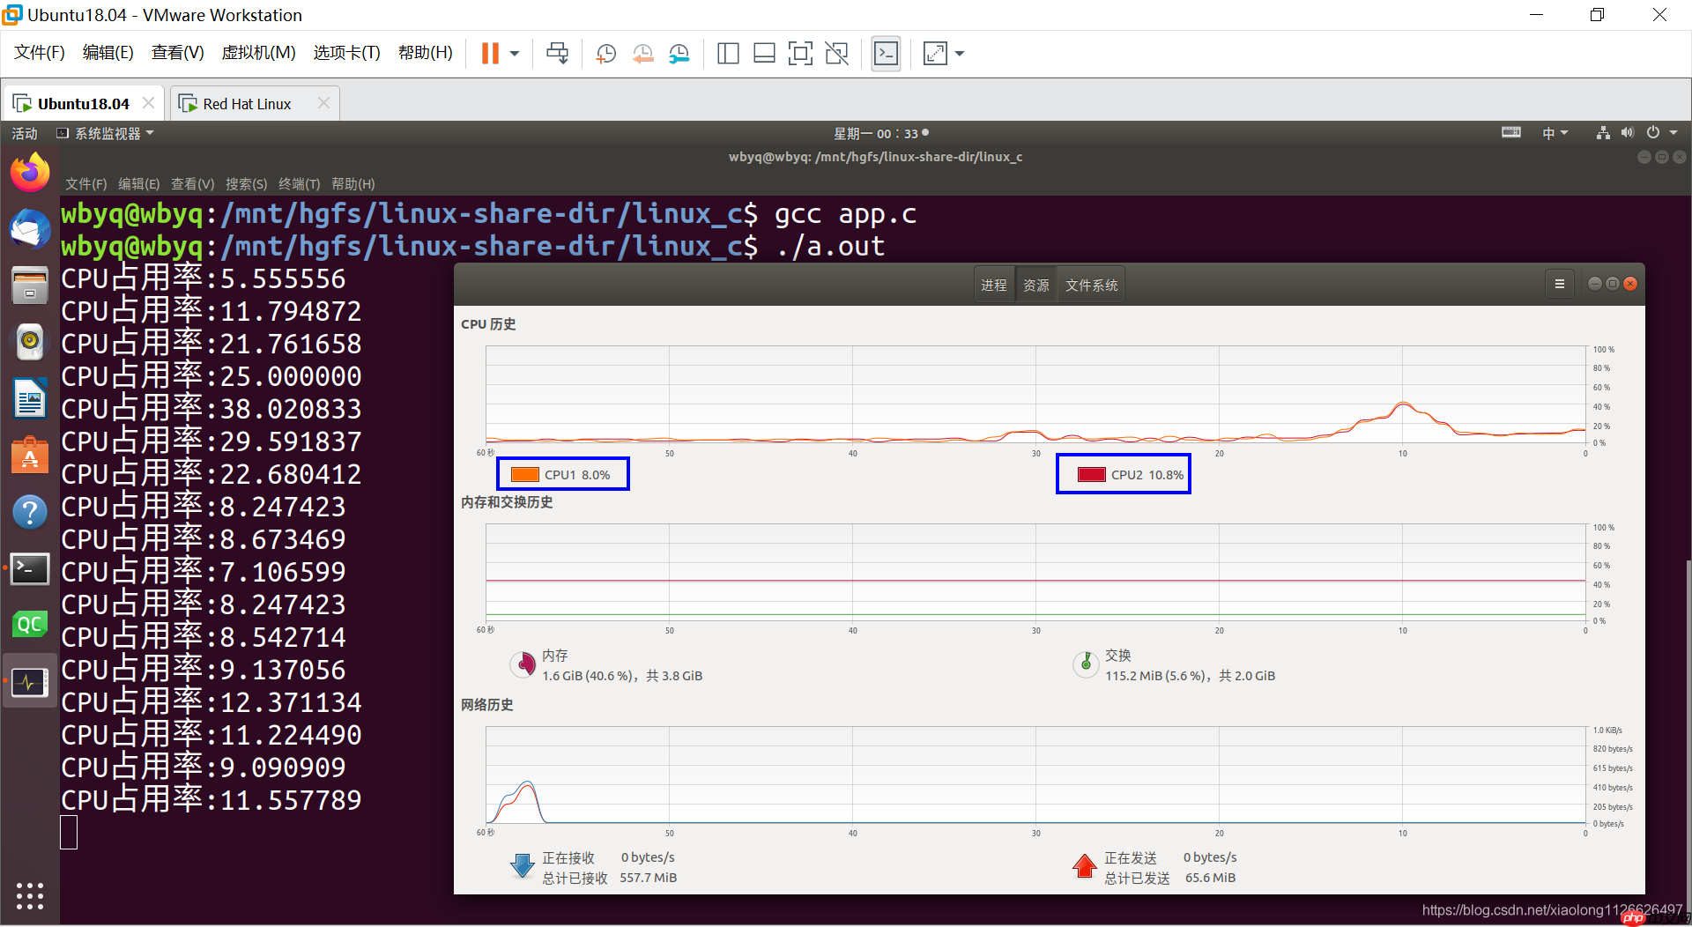Show the Ubuntu applications grid

(30, 896)
